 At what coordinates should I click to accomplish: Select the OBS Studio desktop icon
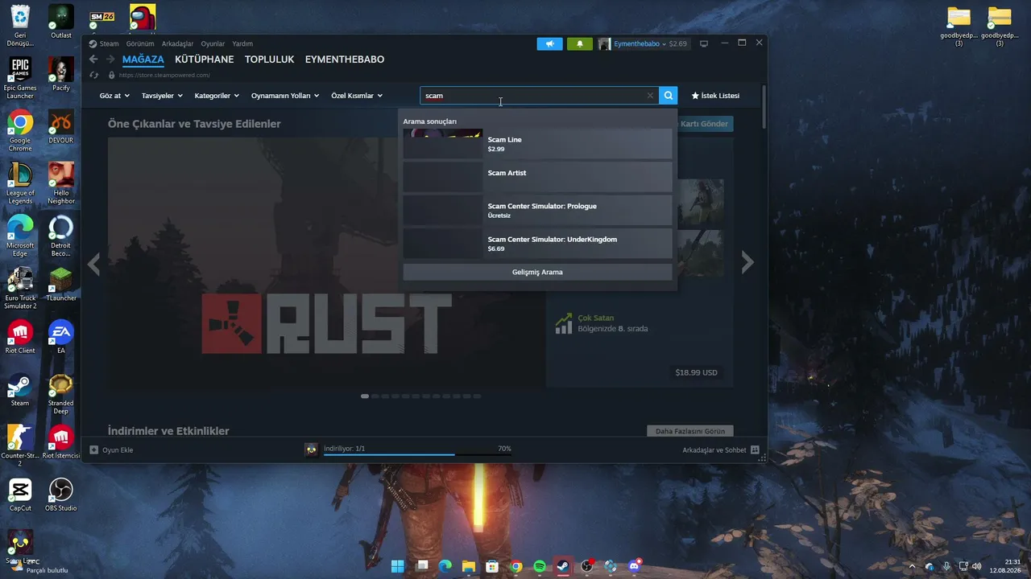pos(60,495)
